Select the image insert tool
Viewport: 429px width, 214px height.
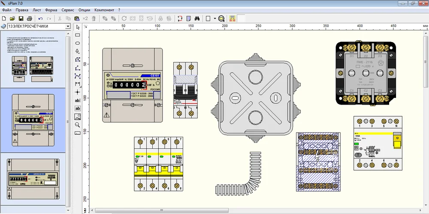click(x=78, y=116)
